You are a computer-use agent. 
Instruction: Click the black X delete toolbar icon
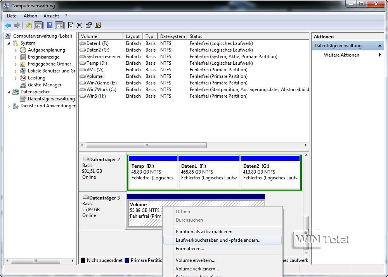pos(80,26)
